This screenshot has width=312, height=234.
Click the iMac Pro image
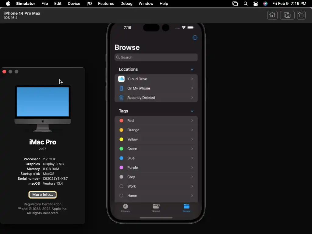[43, 109]
